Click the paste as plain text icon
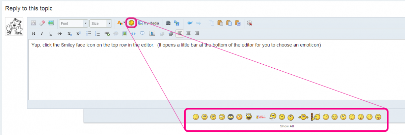The height and width of the screenshot is (135, 405). tap(229, 23)
